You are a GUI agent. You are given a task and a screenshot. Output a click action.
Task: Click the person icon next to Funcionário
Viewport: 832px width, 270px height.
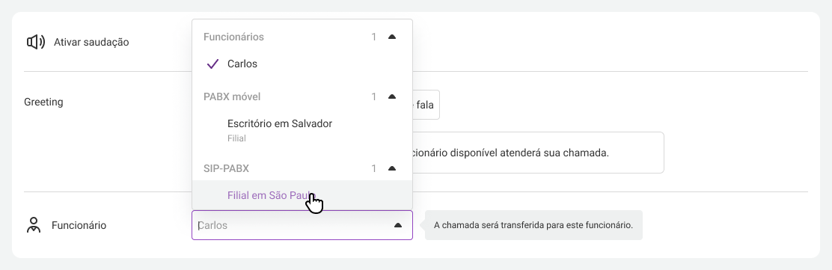click(34, 225)
